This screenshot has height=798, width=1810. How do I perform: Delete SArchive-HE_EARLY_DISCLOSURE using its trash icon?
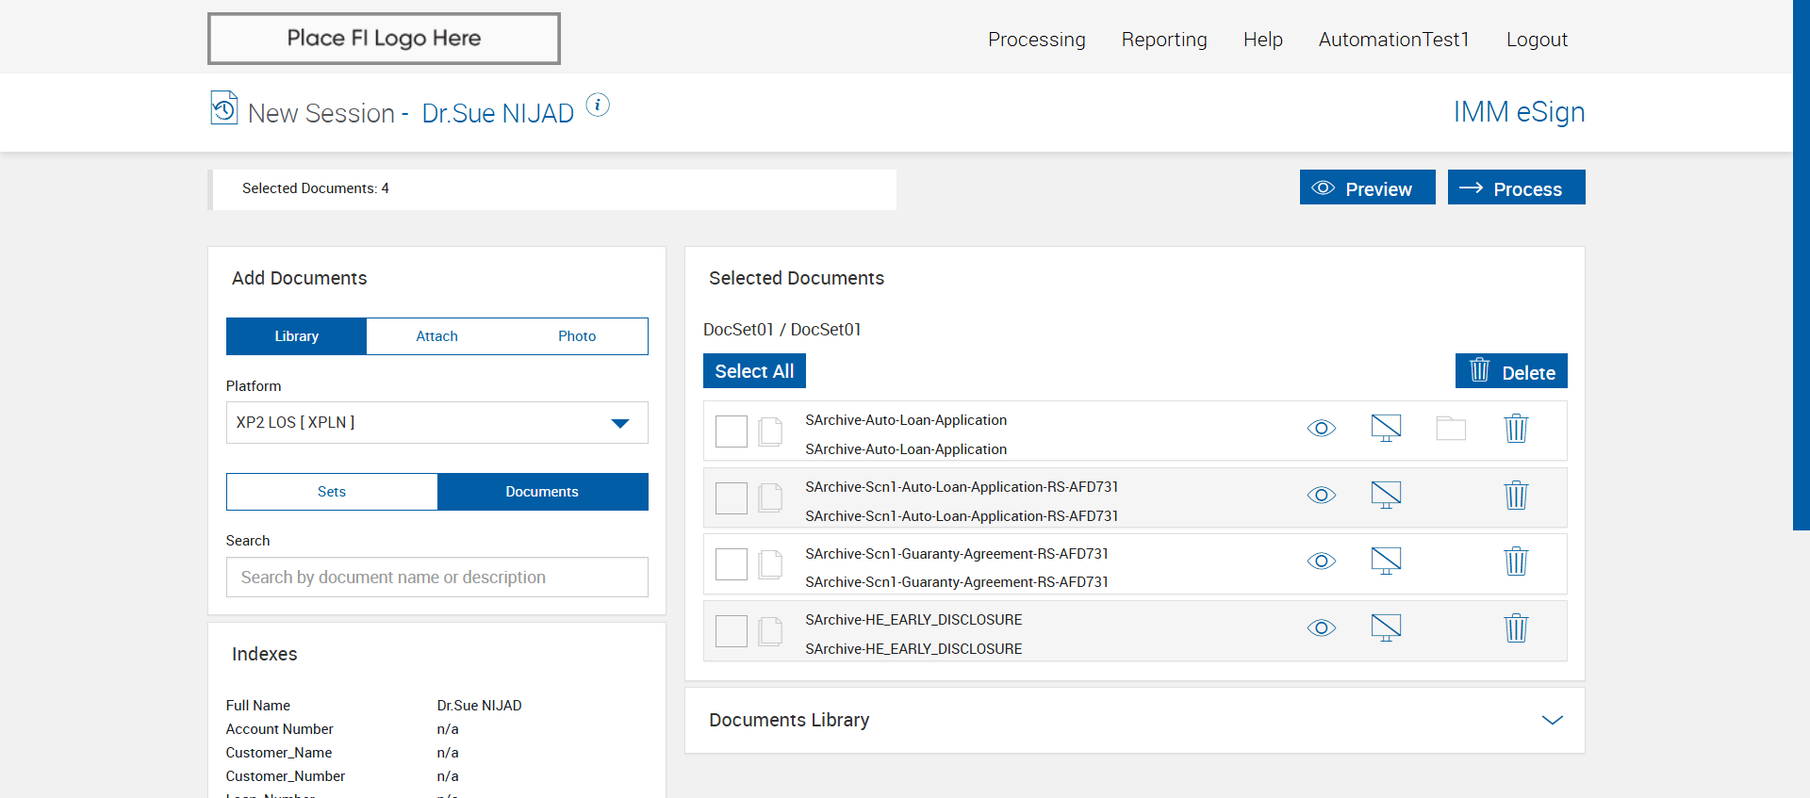(1516, 628)
